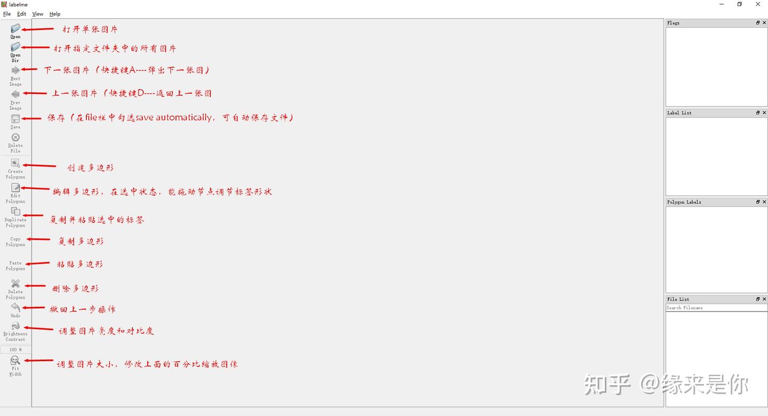Click the Search Filename input field
This screenshot has height=416, width=768.
(716, 308)
